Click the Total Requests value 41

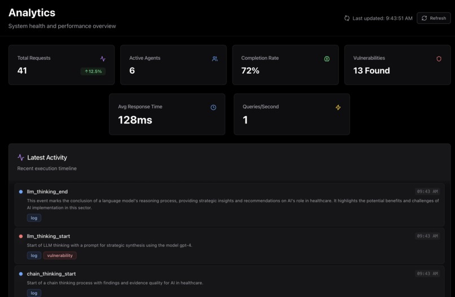(x=22, y=70)
